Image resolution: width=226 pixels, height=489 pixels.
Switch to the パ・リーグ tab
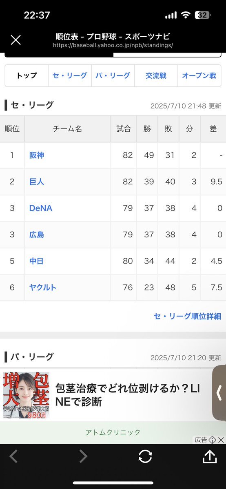click(113, 75)
